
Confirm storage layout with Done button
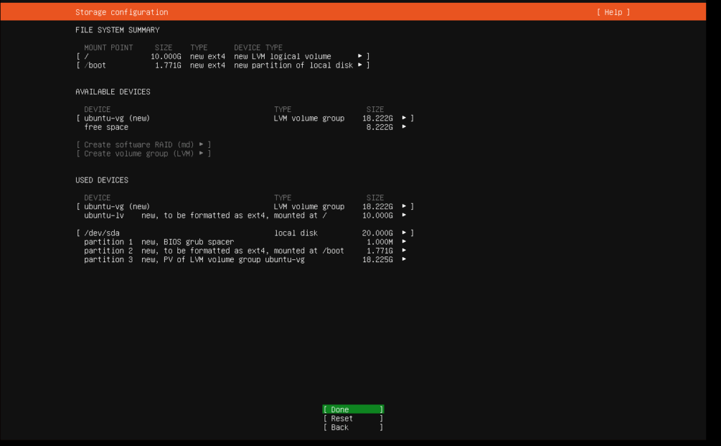click(x=353, y=409)
